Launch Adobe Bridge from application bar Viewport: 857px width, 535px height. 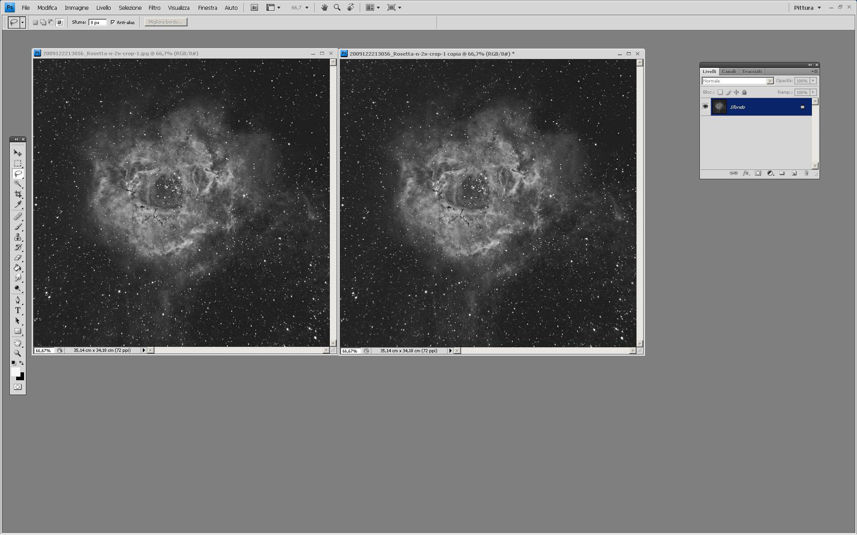[x=254, y=8]
